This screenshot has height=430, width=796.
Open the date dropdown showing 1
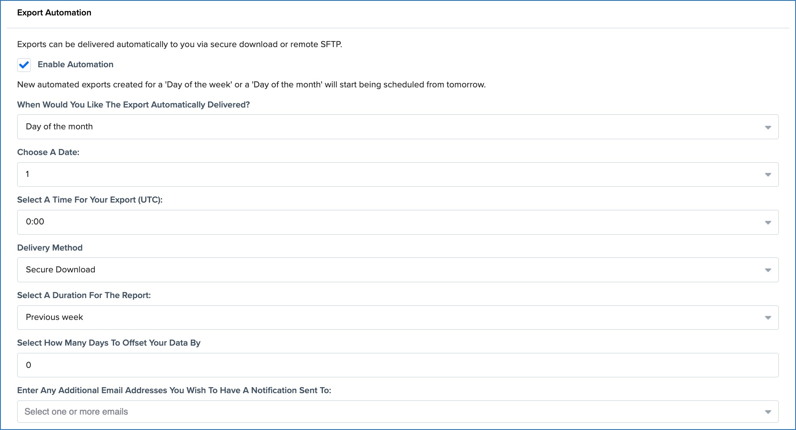386,174
